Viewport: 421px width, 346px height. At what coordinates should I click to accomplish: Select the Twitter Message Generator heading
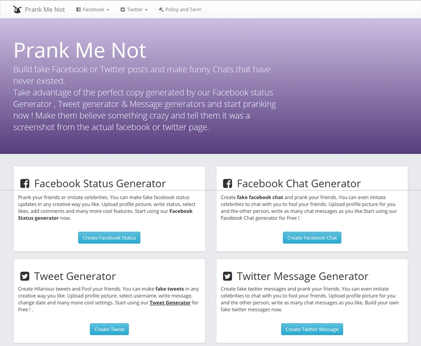point(302,276)
